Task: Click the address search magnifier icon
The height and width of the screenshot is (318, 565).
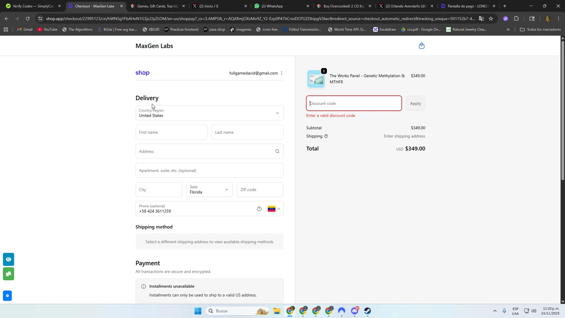Action: 277,151
